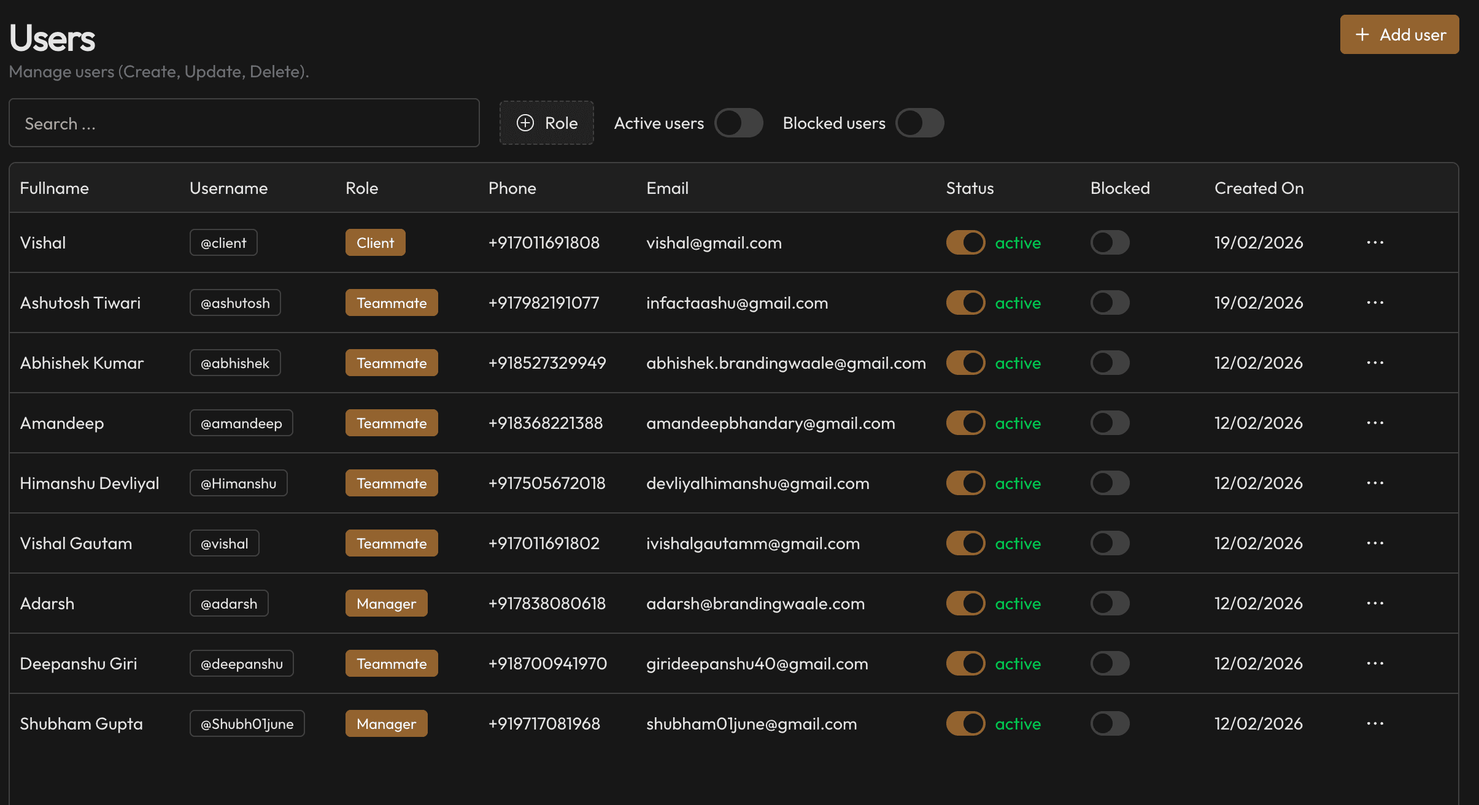Open the actions menu for Adarsh
This screenshot has width=1479, height=805.
(x=1375, y=603)
